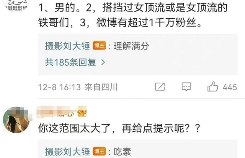Select the comment 你这范围太大了，再给点提示呢

[119, 128]
